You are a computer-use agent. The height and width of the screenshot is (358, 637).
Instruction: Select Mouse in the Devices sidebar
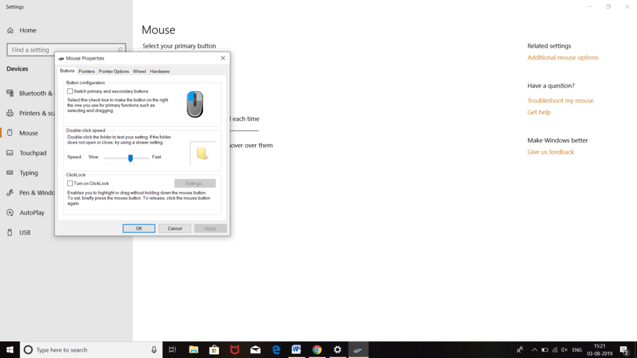28,132
